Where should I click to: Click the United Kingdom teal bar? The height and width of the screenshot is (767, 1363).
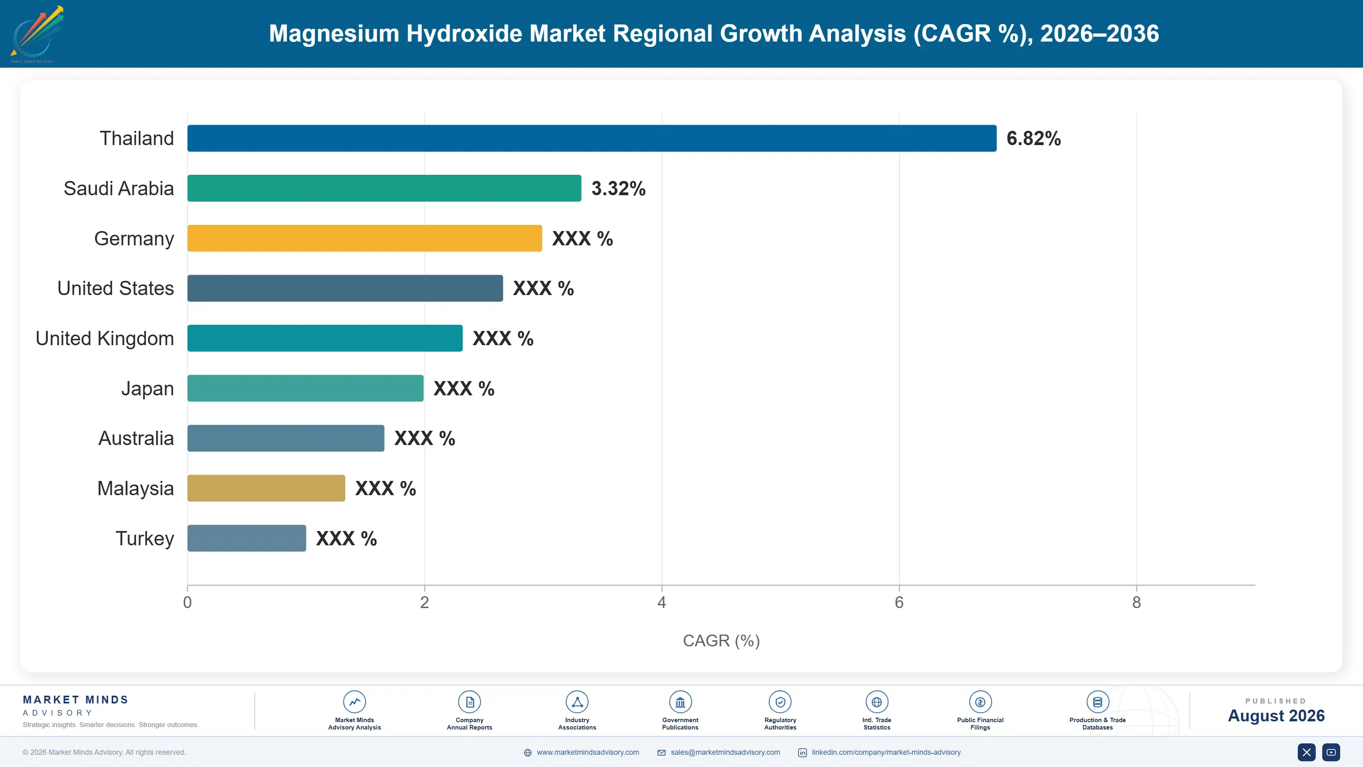point(325,338)
